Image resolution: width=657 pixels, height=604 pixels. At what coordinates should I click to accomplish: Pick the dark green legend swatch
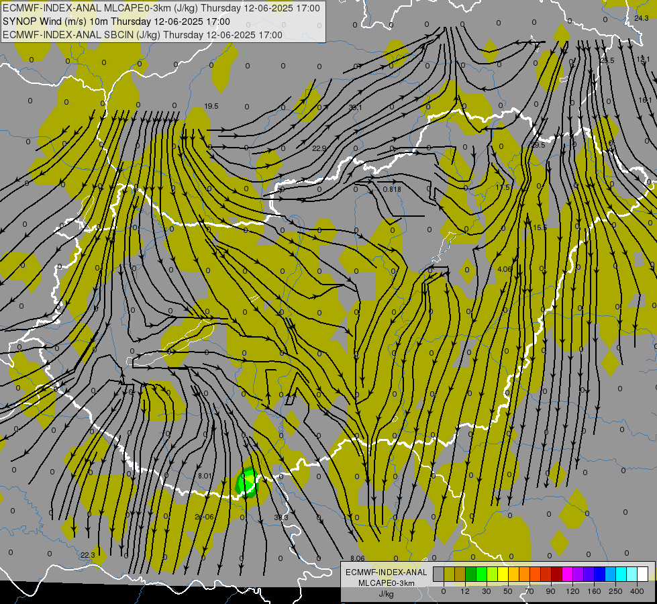click(470, 574)
